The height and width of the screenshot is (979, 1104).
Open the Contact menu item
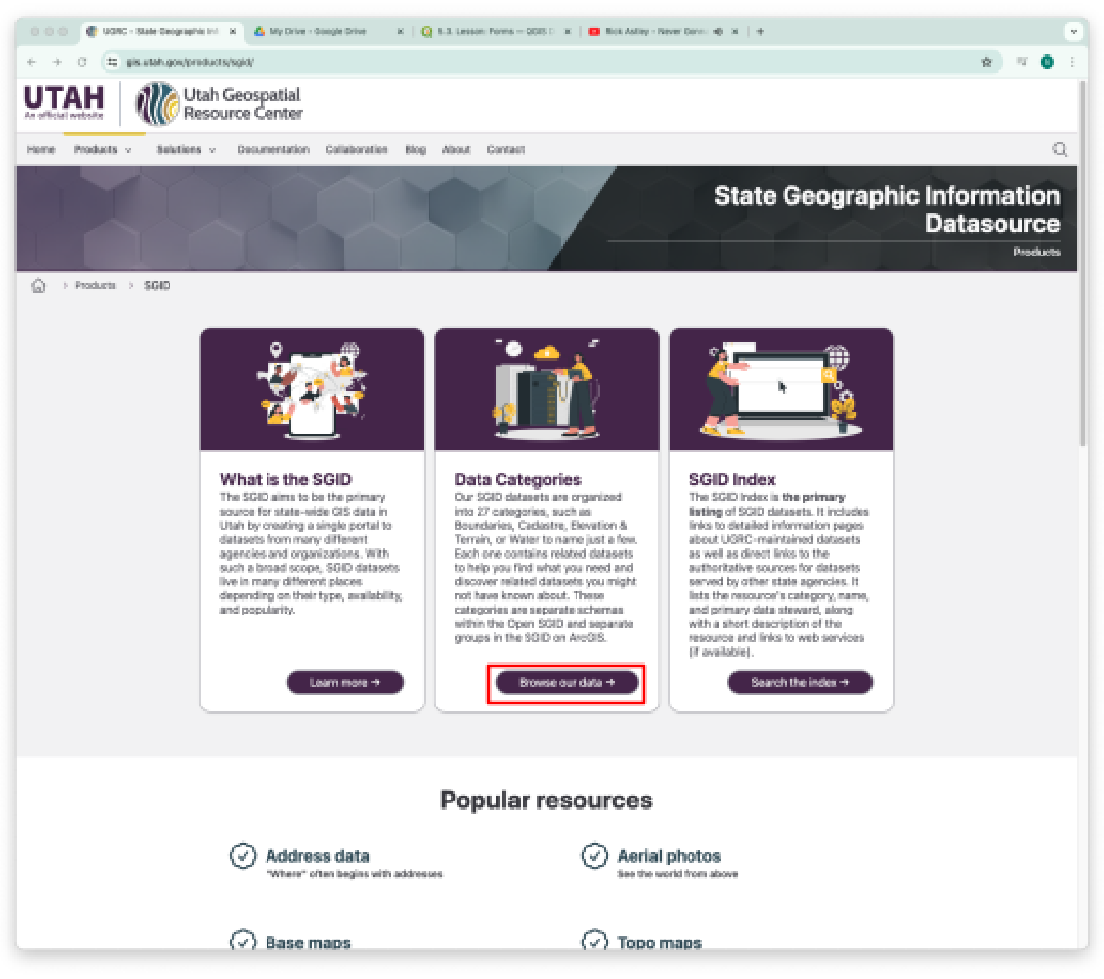pos(506,149)
